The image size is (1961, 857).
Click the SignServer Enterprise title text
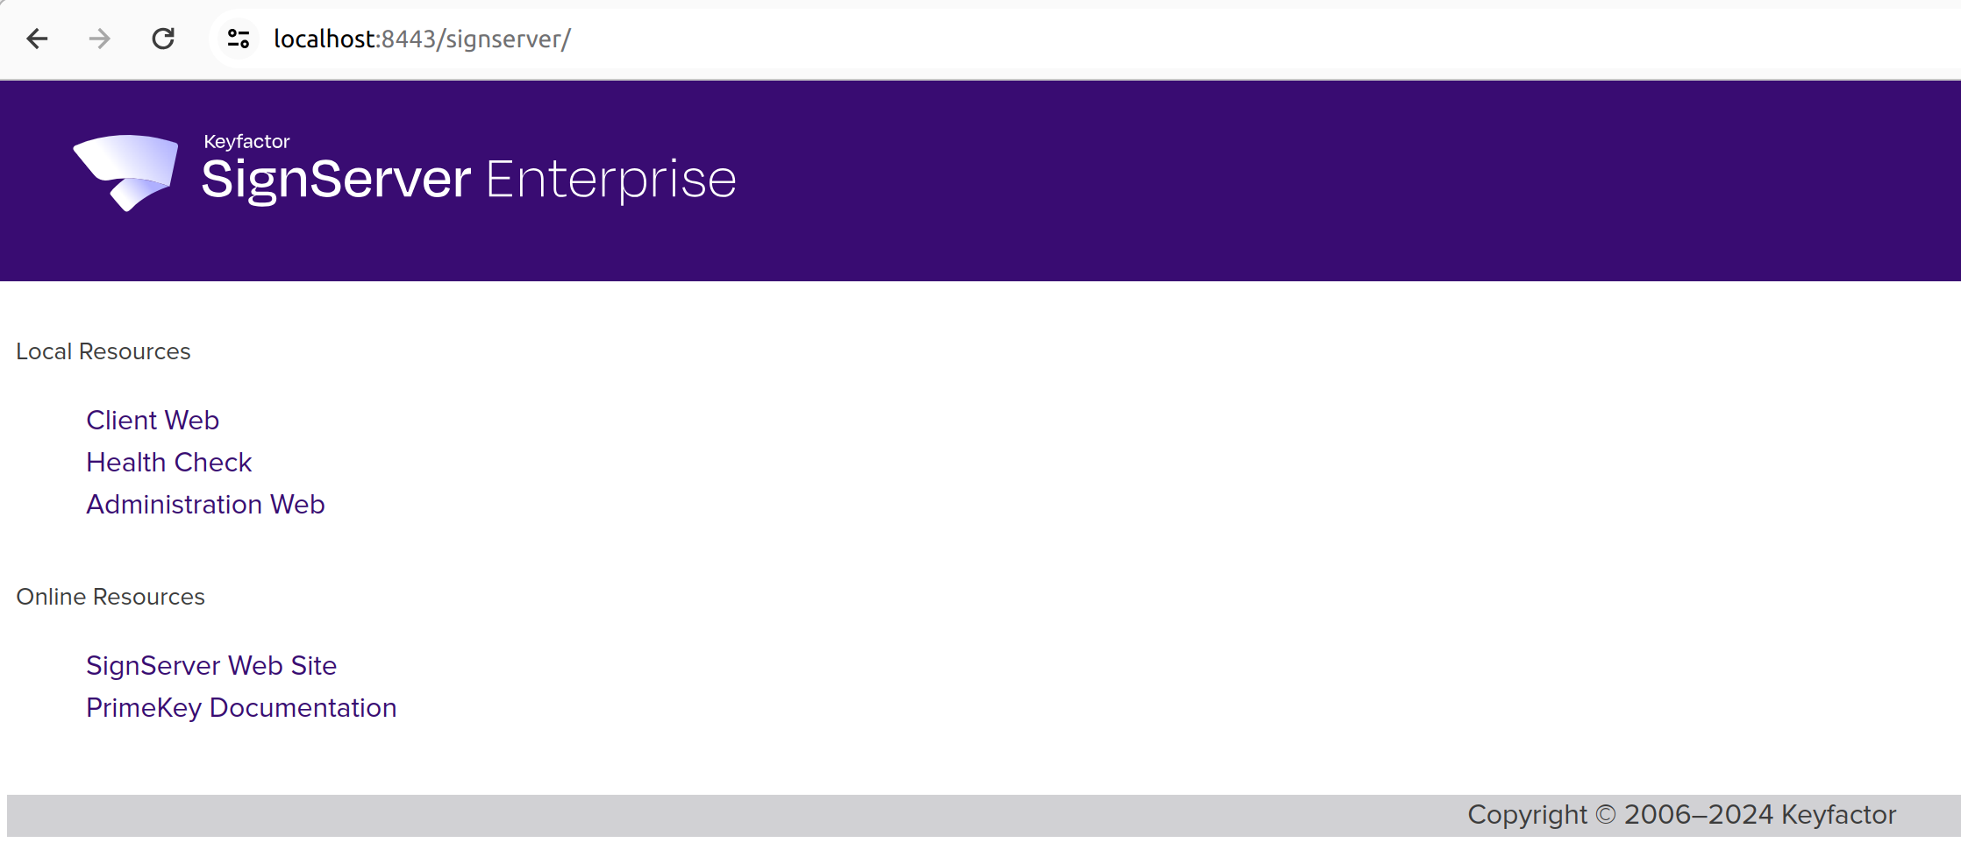(x=470, y=179)
